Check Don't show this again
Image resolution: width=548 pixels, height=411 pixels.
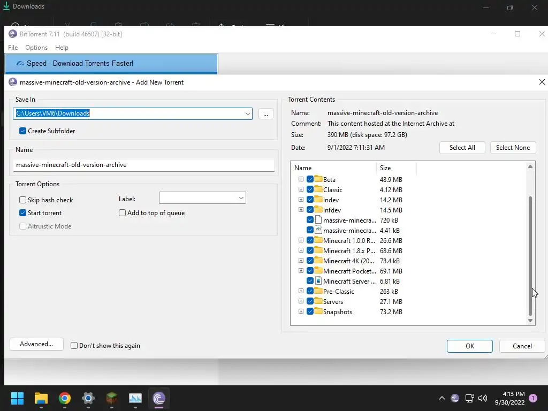coord(74,346)
